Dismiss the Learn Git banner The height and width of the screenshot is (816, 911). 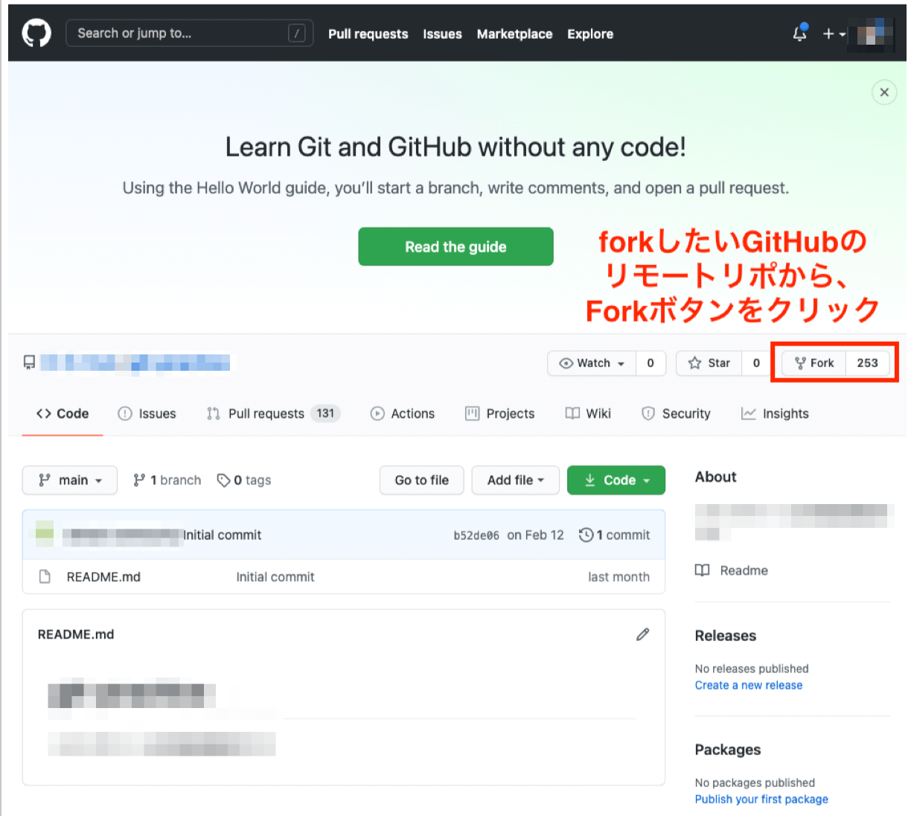point(883,92)
